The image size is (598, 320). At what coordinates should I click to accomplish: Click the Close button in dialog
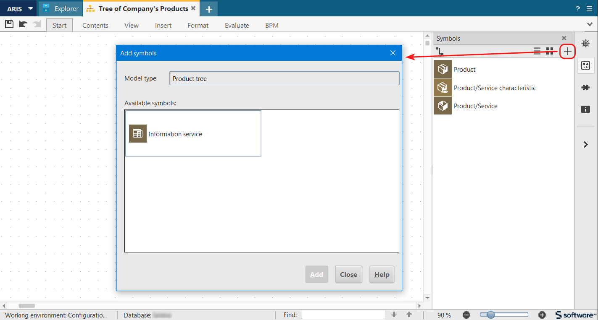tap(348, 274)
